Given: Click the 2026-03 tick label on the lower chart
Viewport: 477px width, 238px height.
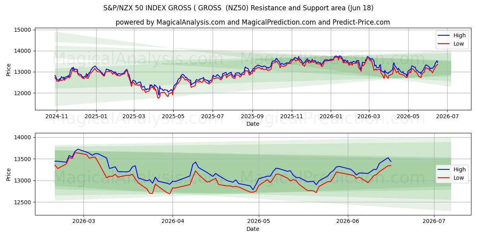Looking at the screenshot, I should point(83,222).
